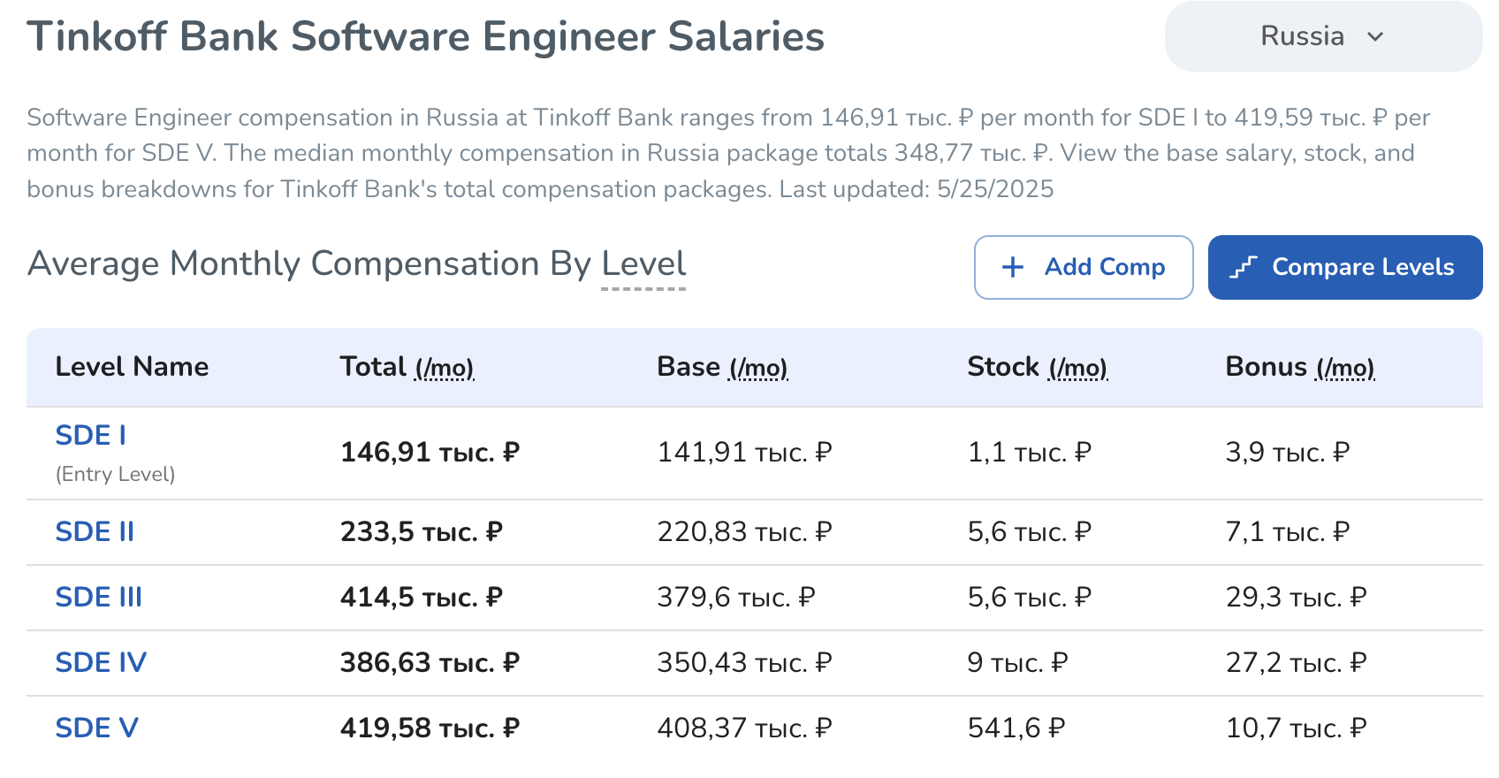Click the underlined Level word in heading
Viewport: 1499px width, 778px height.
tap(643, 264)
